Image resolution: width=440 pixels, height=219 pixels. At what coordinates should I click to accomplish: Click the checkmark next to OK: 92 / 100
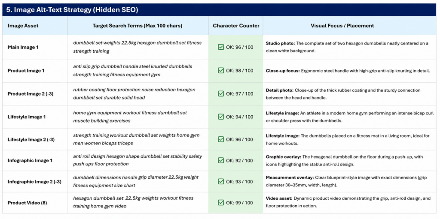[221, 160]
